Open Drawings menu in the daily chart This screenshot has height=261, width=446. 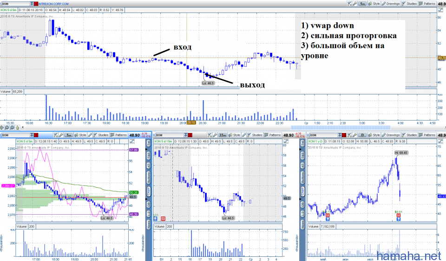pyautogui.click(x=391, y=135)
